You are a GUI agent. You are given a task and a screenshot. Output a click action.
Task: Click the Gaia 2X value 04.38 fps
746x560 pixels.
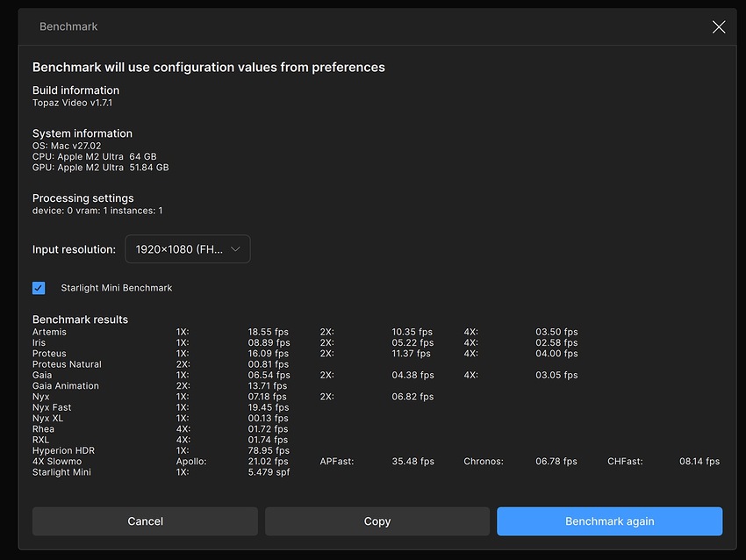click(413, 375)
